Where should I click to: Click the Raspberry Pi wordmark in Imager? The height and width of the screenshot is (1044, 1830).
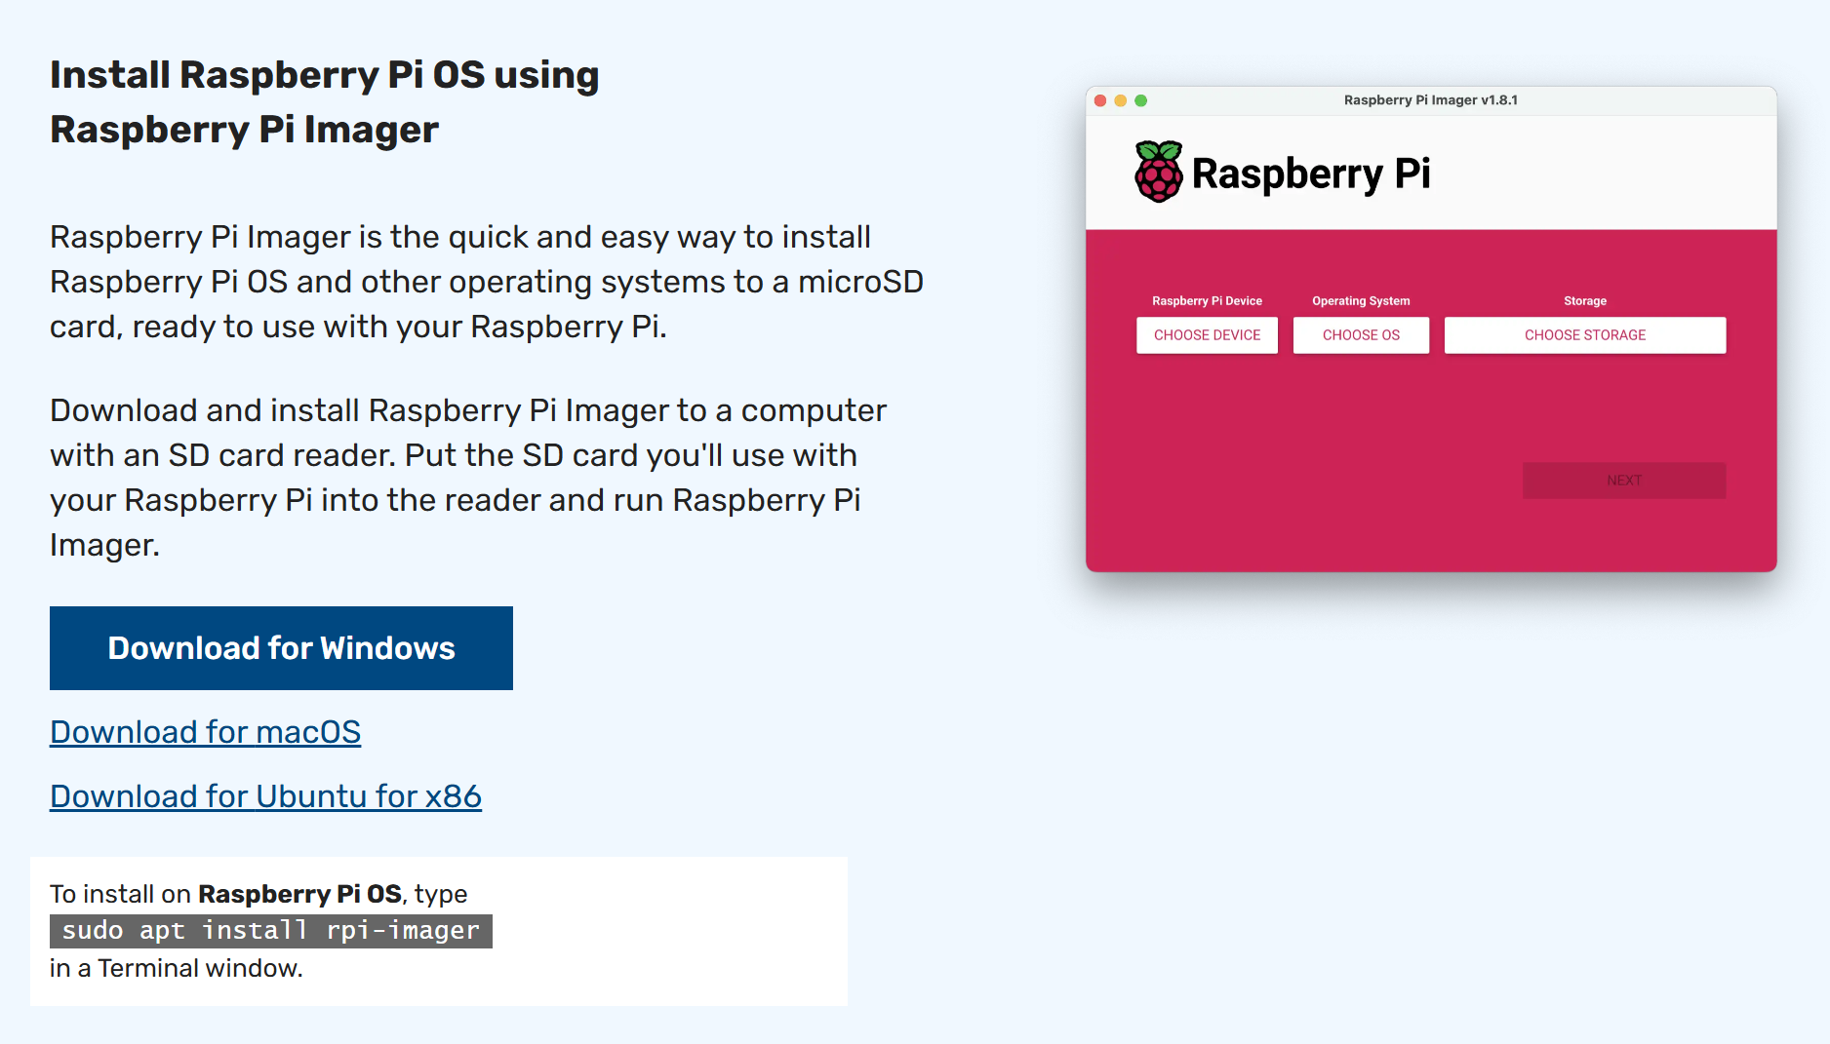click(1311, 174)
